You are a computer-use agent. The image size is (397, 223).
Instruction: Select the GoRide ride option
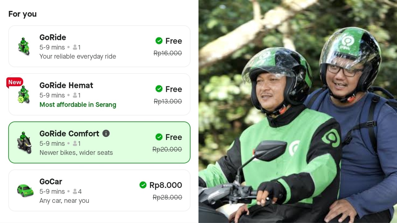click(x=99, y=46)
